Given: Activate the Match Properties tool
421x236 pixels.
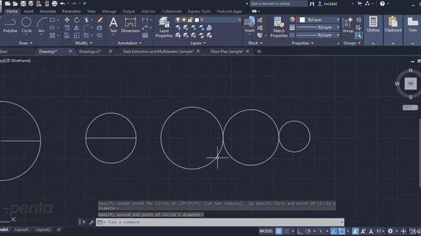Looking at the screenshot, I should [279, 28].
